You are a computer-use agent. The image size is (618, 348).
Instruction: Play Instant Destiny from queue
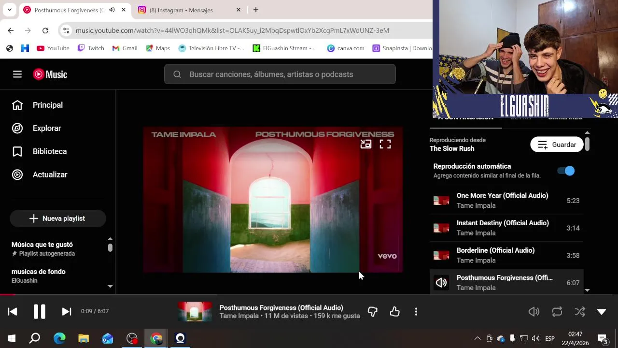(506, 228)
